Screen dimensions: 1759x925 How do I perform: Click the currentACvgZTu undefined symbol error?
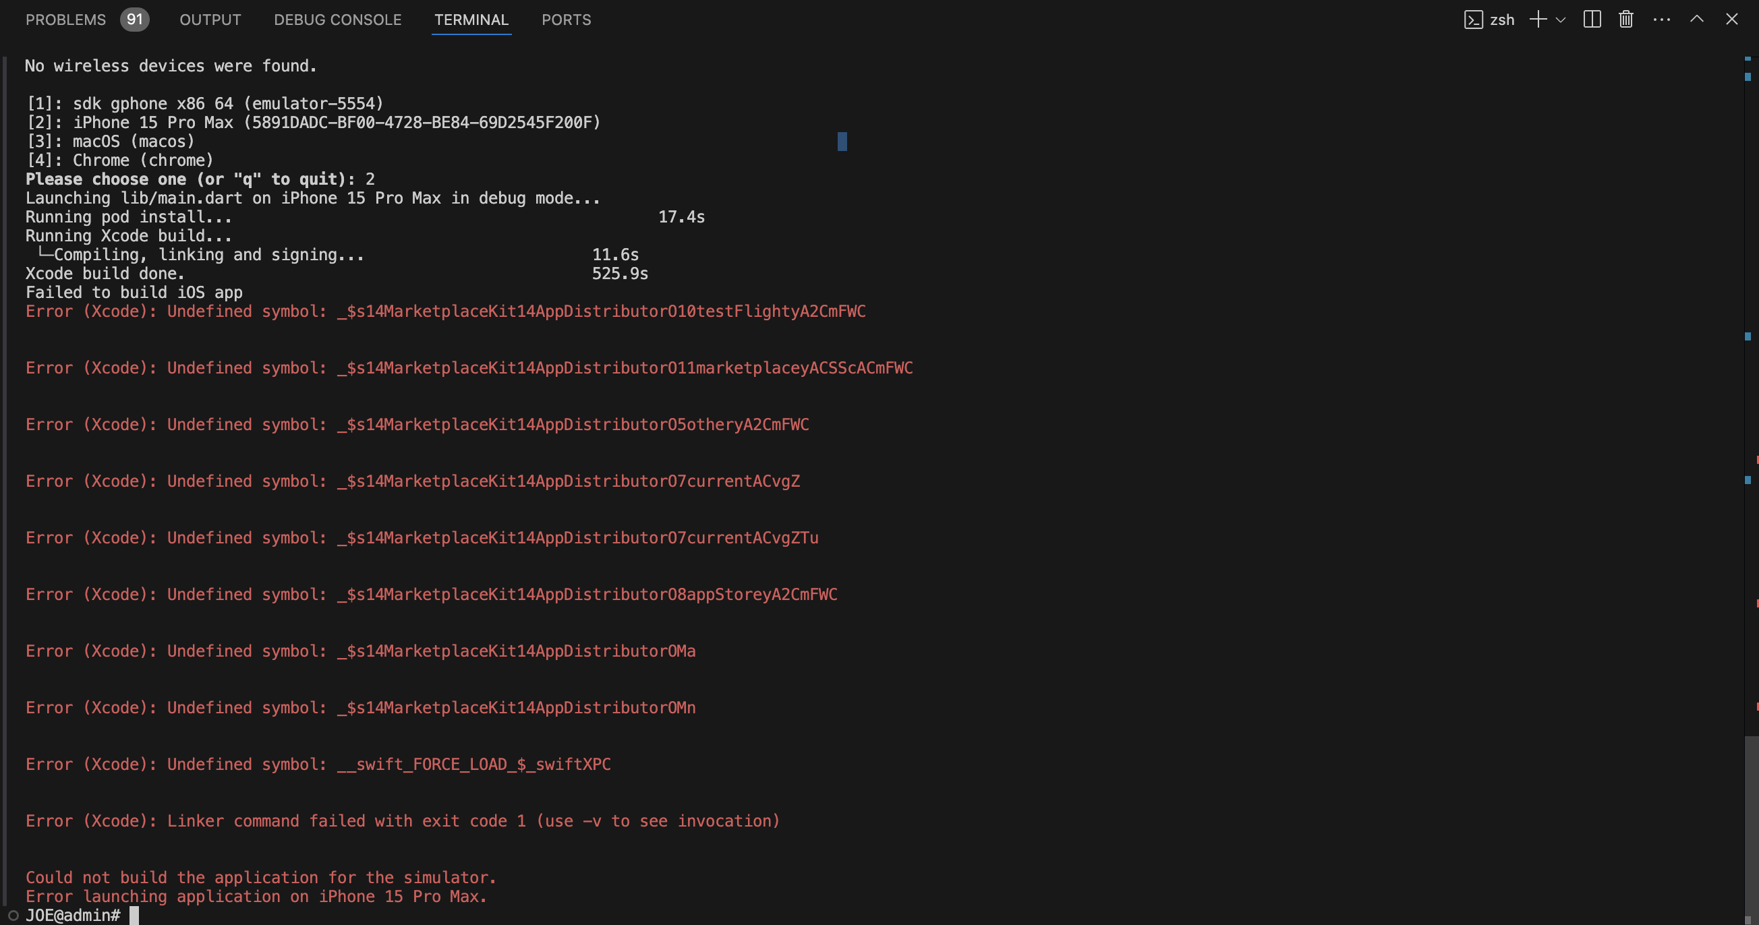coord(422,539)
